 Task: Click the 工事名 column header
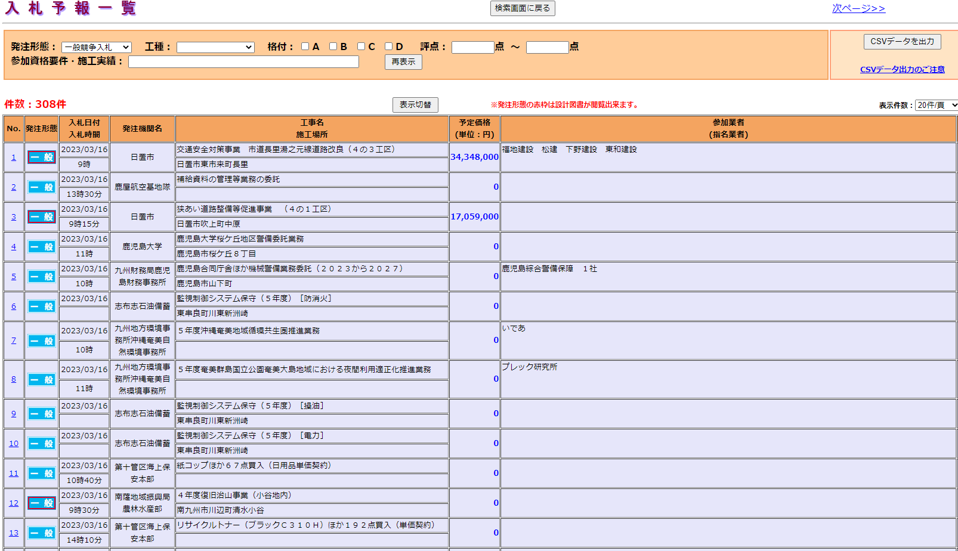coord(312,123)
